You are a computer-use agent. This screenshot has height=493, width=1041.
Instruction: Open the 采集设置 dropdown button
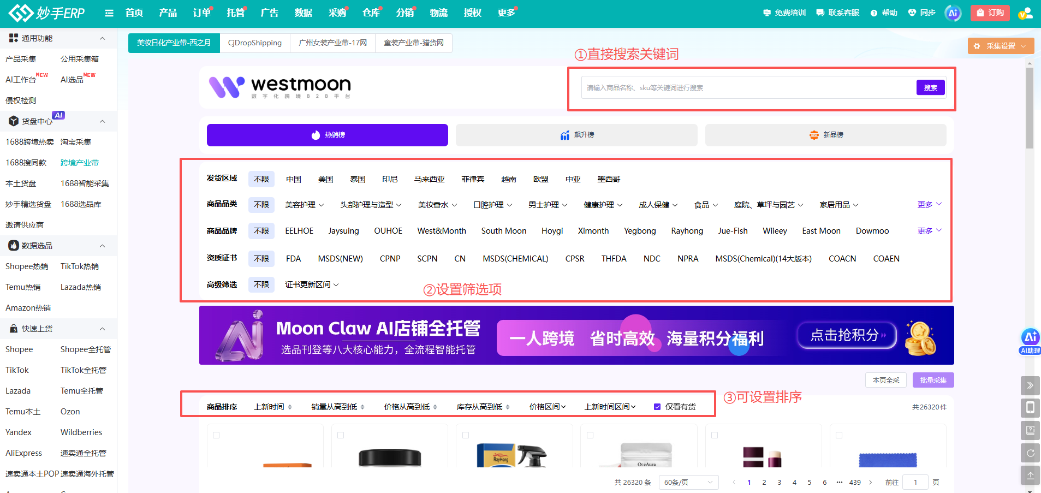click(1001, 46)
